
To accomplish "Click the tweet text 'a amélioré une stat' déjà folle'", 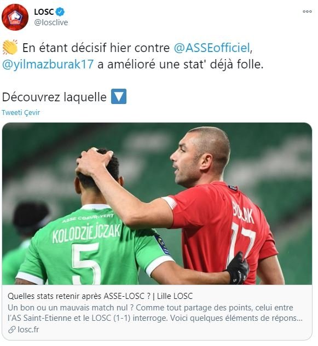I will pos(180,65).
